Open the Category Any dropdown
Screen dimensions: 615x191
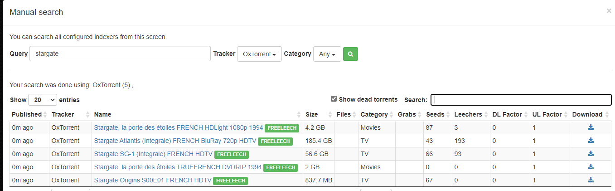click(327, 54)
